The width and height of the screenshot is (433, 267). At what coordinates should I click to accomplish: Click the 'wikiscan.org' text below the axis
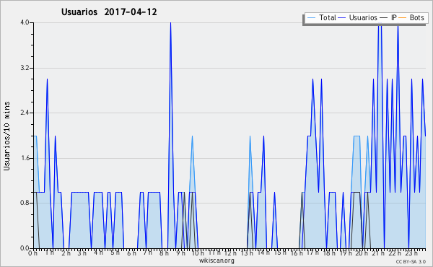(x=216, y=261)
